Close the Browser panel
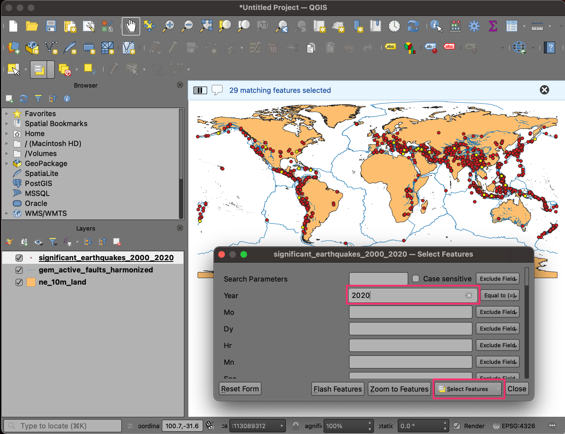Screen dimensions: 565x434 click(180, 85)
